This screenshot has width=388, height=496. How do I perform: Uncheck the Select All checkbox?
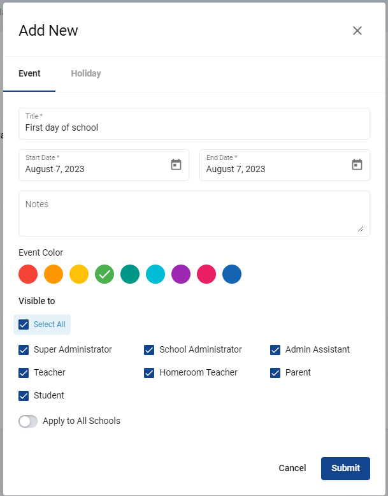(x=24, y=325)
